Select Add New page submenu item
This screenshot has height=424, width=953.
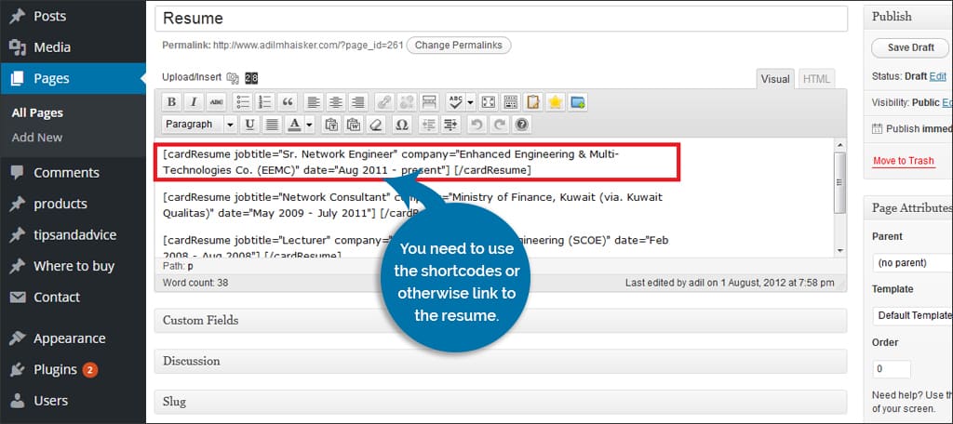(37, 138)
